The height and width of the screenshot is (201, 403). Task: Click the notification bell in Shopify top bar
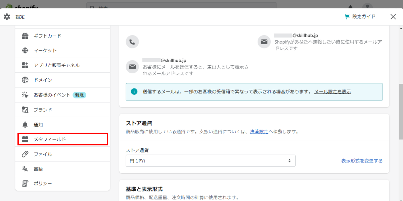click(x=351, y=7)
